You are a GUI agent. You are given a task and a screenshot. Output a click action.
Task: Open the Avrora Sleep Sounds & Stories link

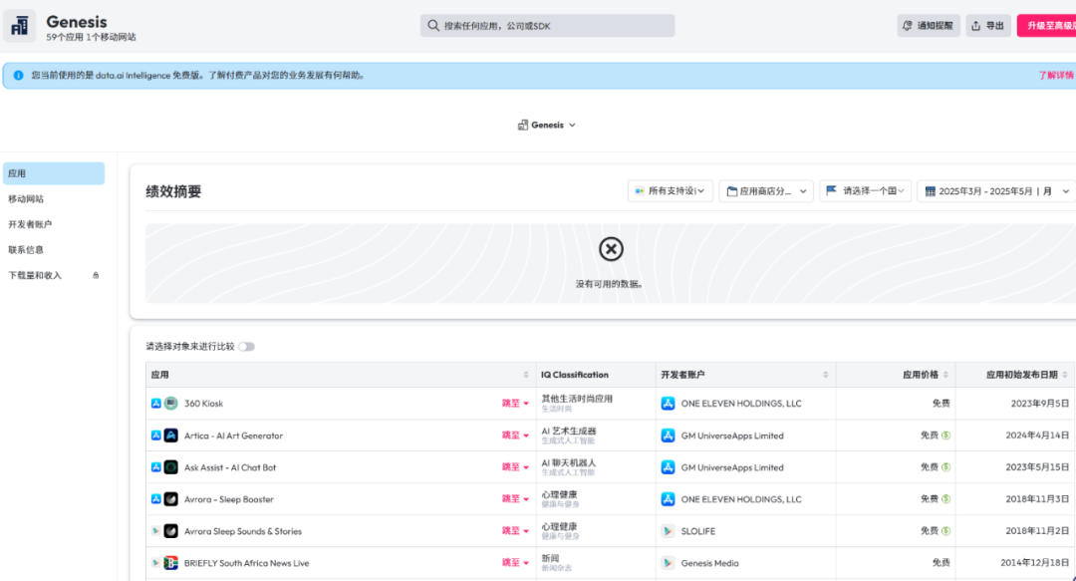[243, 531]
